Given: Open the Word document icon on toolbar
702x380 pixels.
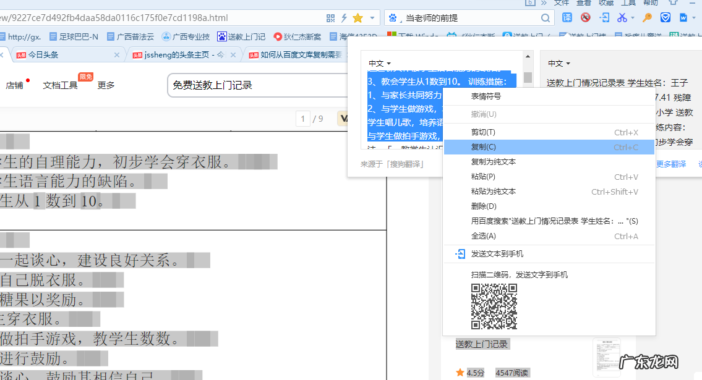Looking at the screenshot, I should (682, 17).
